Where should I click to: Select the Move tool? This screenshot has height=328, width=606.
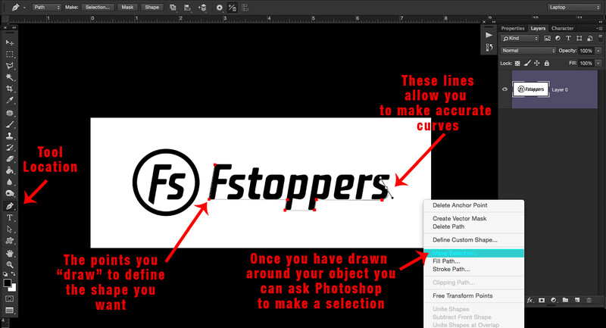[10, 42]
